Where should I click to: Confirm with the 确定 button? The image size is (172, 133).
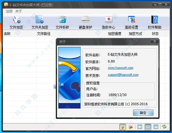pyautogui.click(x=143, y=113)
